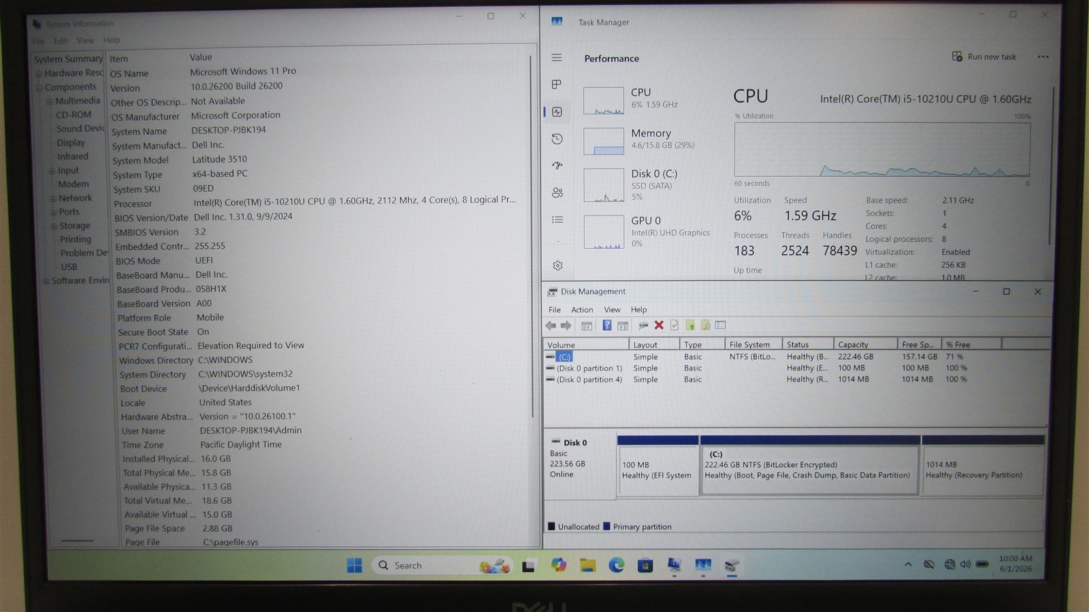The width and height of the screenshot is (1089, 612).
Task: Expand Ports tree node
Action: tap(53, 212)
